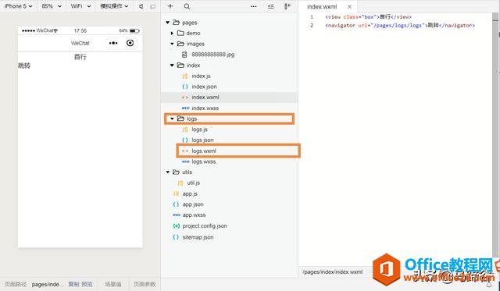Click the 预览 link in bottom bar

87,284
